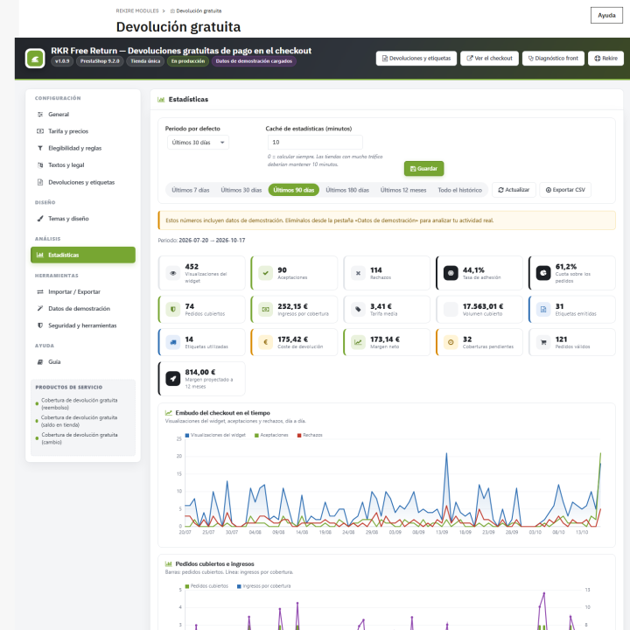630x630 pixels.
Task: Click Tasa de adhesión card icon
Action: [451, 273]
